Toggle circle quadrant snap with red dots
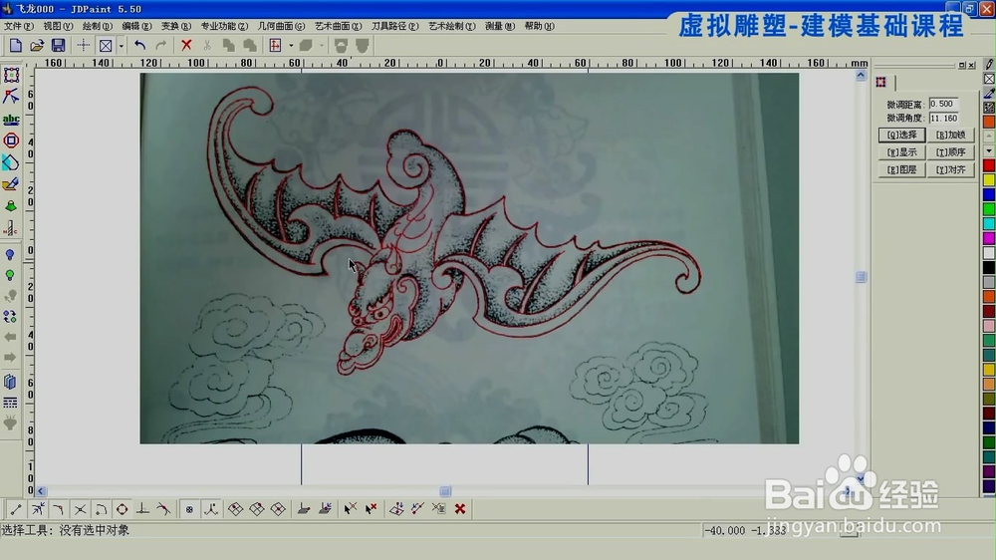 click(122, 509)
